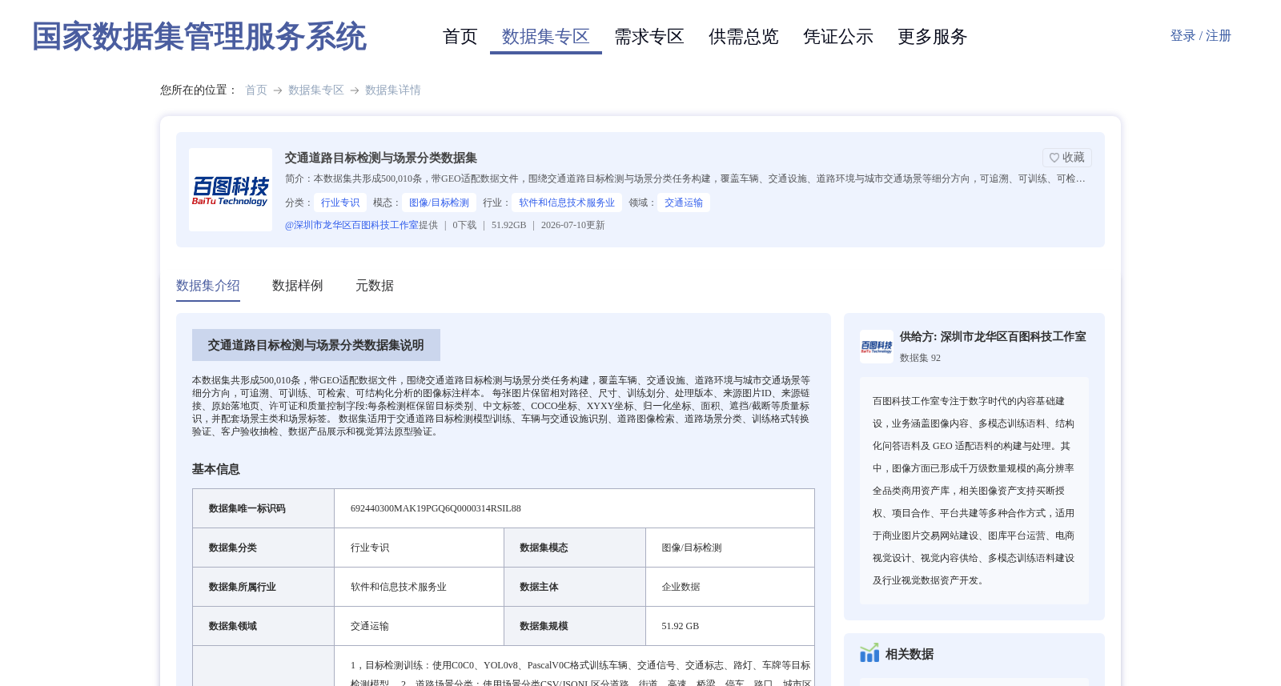Click the 行业专识 category tag
Screen dimensions: 1281x686
pos(340,203)
